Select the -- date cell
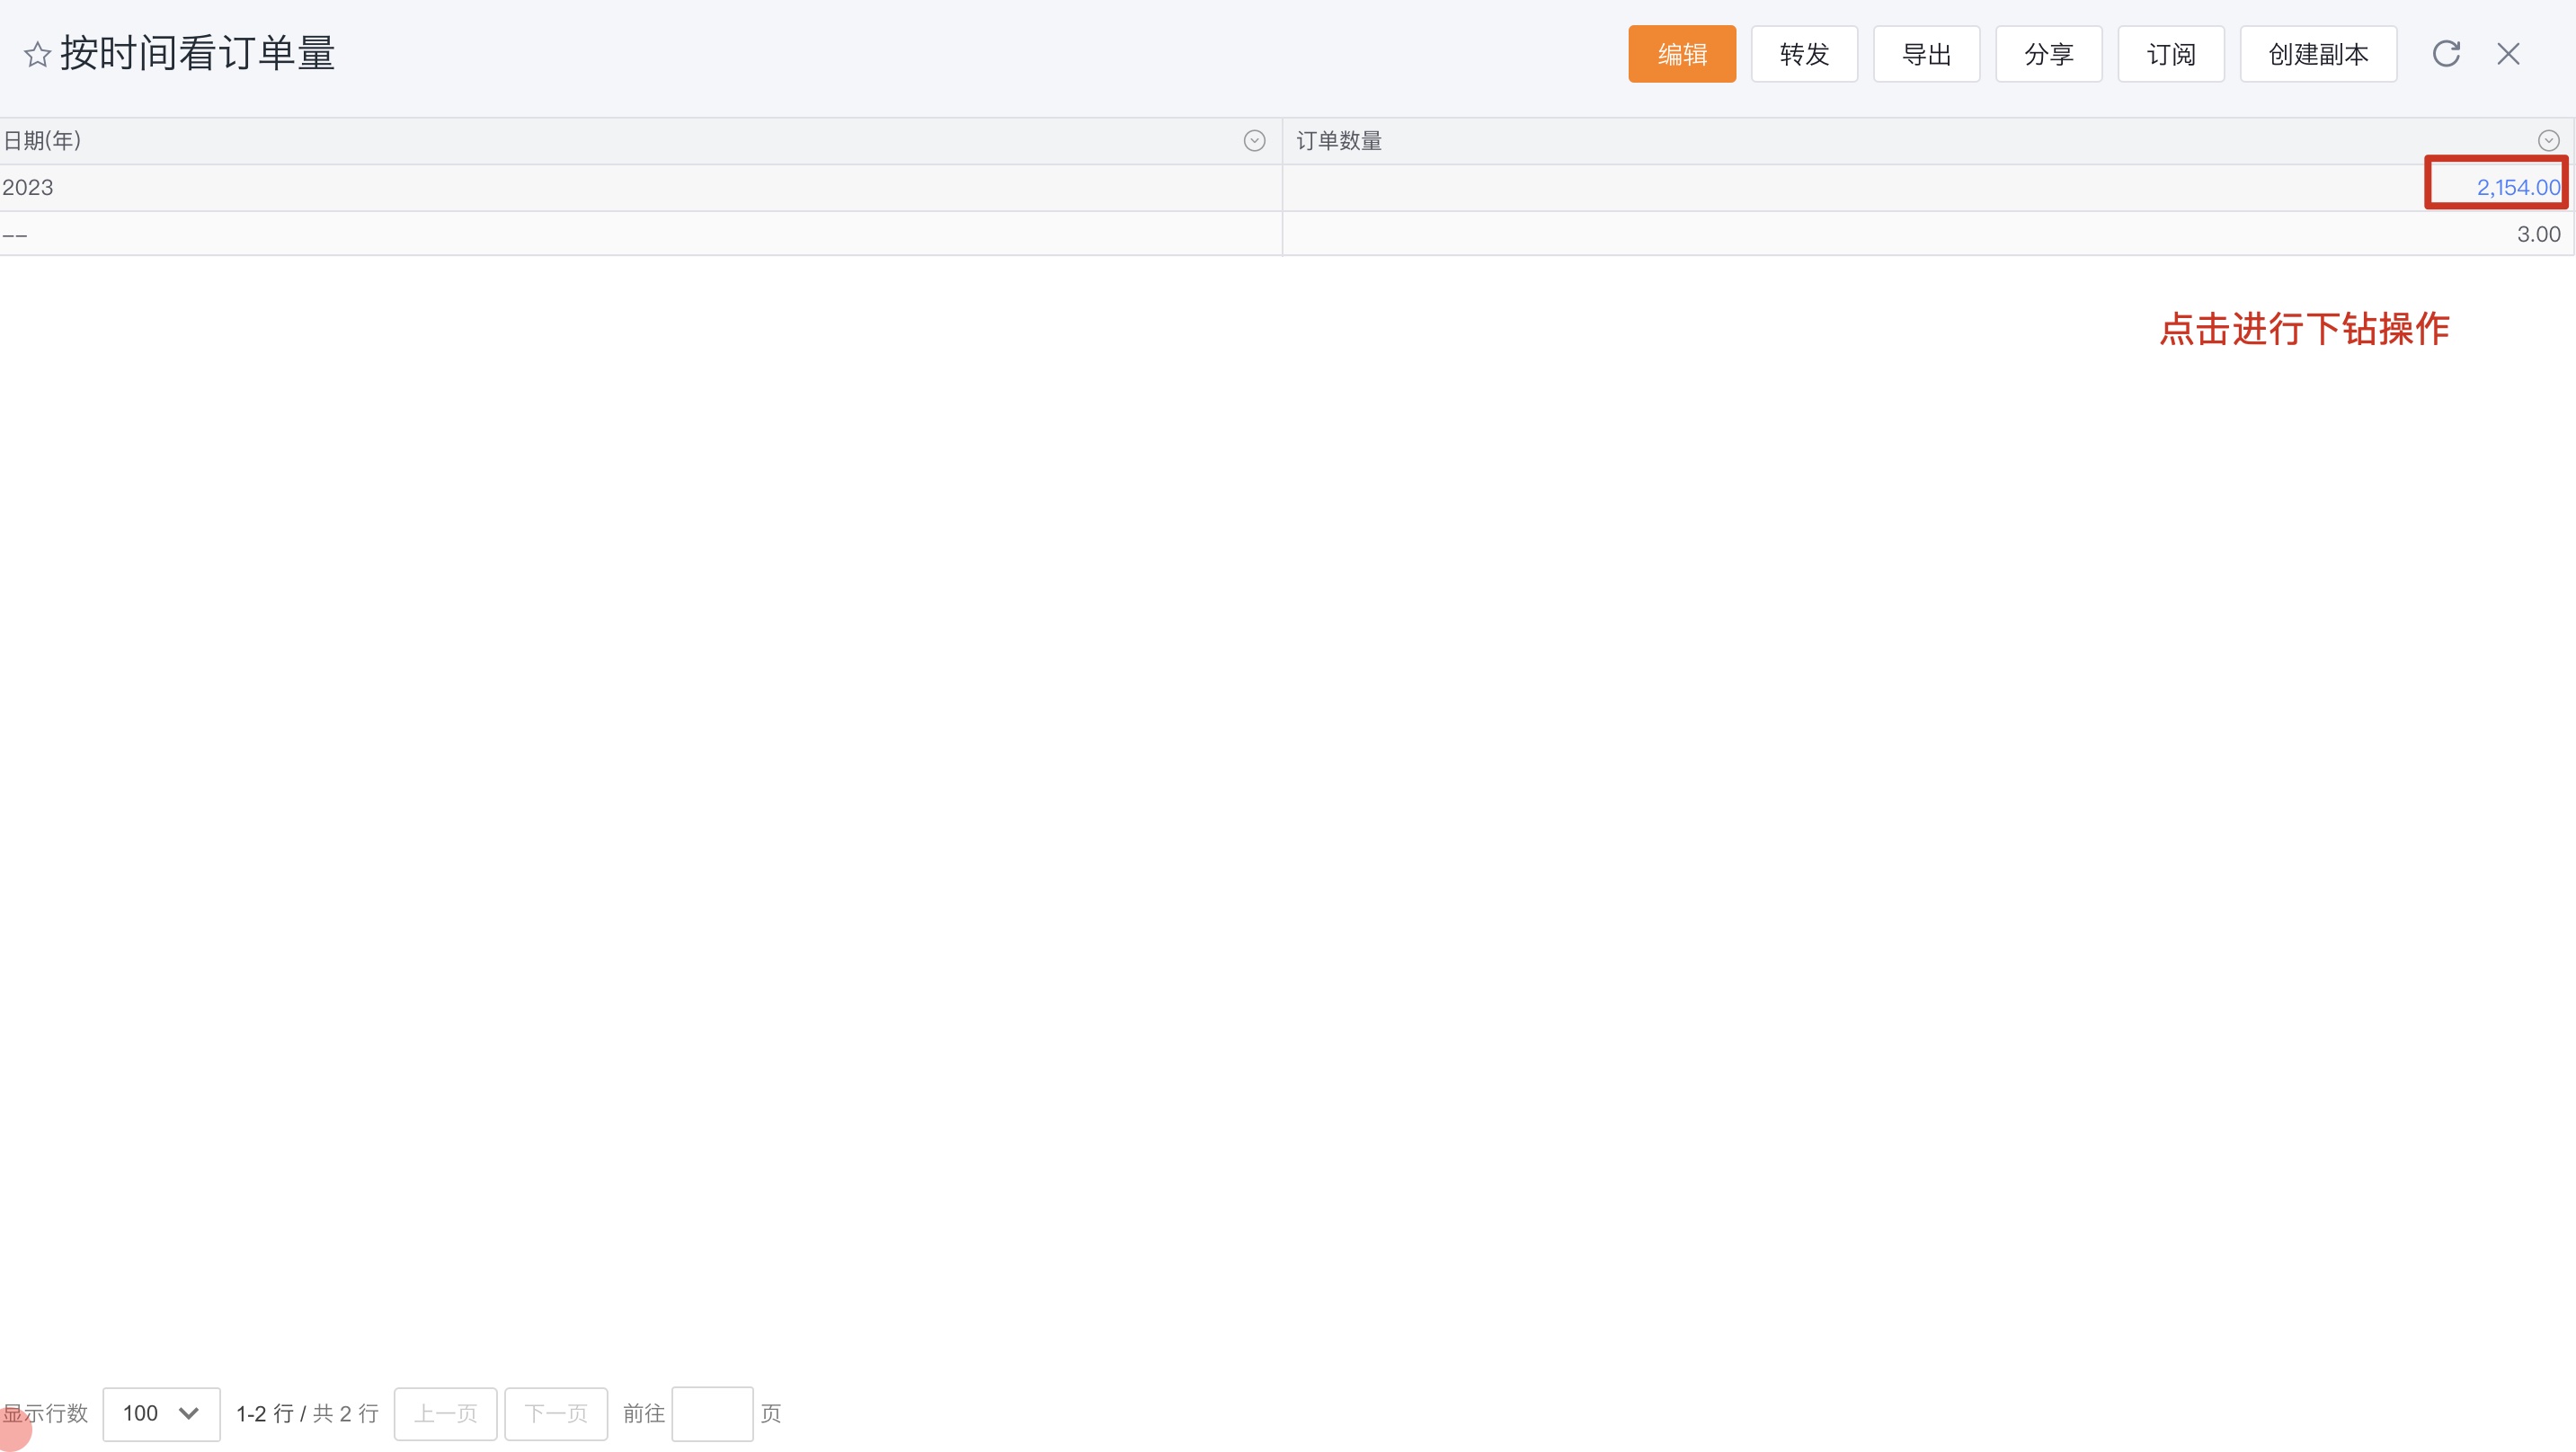 click(641, 234)
